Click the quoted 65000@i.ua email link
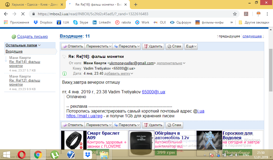The height and width of the screenshot is (160, 273). tap(153, 92)
